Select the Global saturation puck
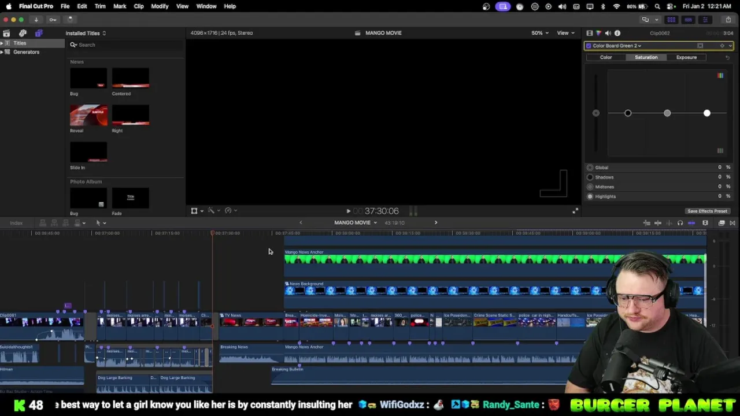The width and height of the screenshot is (740, 416). click(596, 113)
